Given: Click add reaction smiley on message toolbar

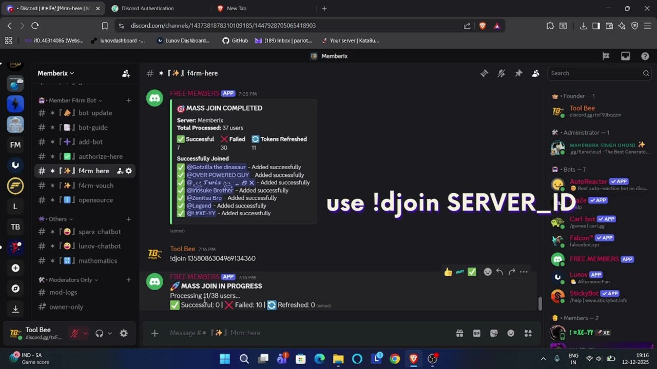Looking at the screenshot, I should 488,272.
